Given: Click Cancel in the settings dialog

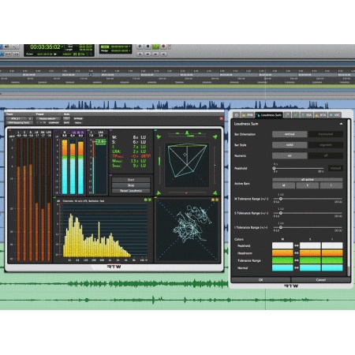Looking at the screenshot, I should point(321,280).
